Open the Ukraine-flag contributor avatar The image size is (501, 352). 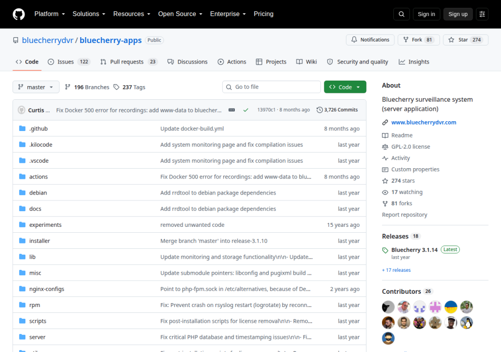451,307
